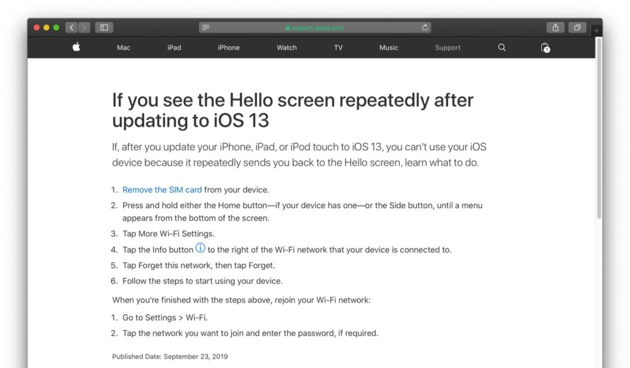Toggle the Safari sidebar button
This screenshot has width=630, height=368.
click(x=104, y=27)
